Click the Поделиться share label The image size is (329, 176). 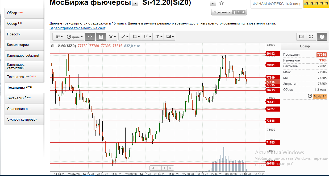click(x=222, y=12)
